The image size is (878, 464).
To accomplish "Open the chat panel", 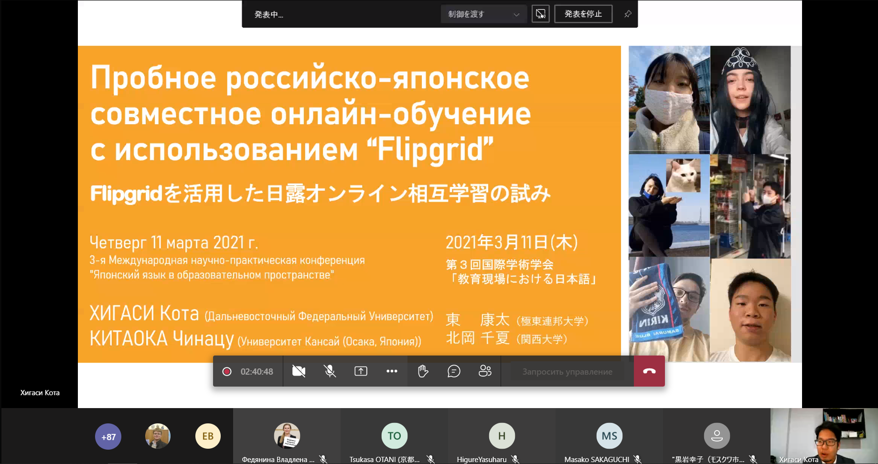I will click(x=453, y=371).
